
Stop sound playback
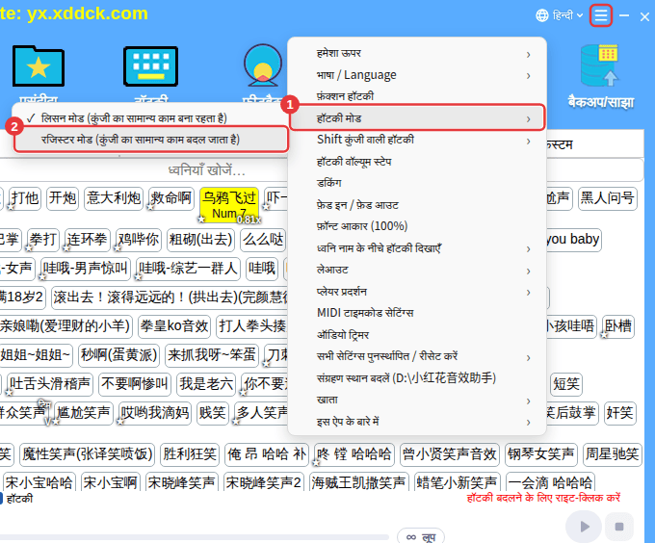click(619, 527)
